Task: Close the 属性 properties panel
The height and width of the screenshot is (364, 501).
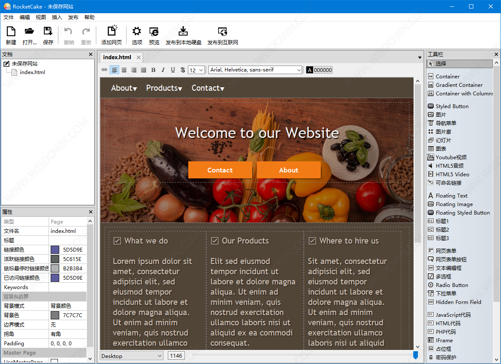Action: [x=91, y=212]
